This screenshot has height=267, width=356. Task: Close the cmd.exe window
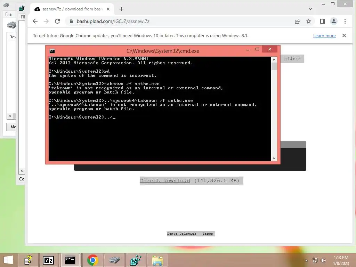click(269, 49)
